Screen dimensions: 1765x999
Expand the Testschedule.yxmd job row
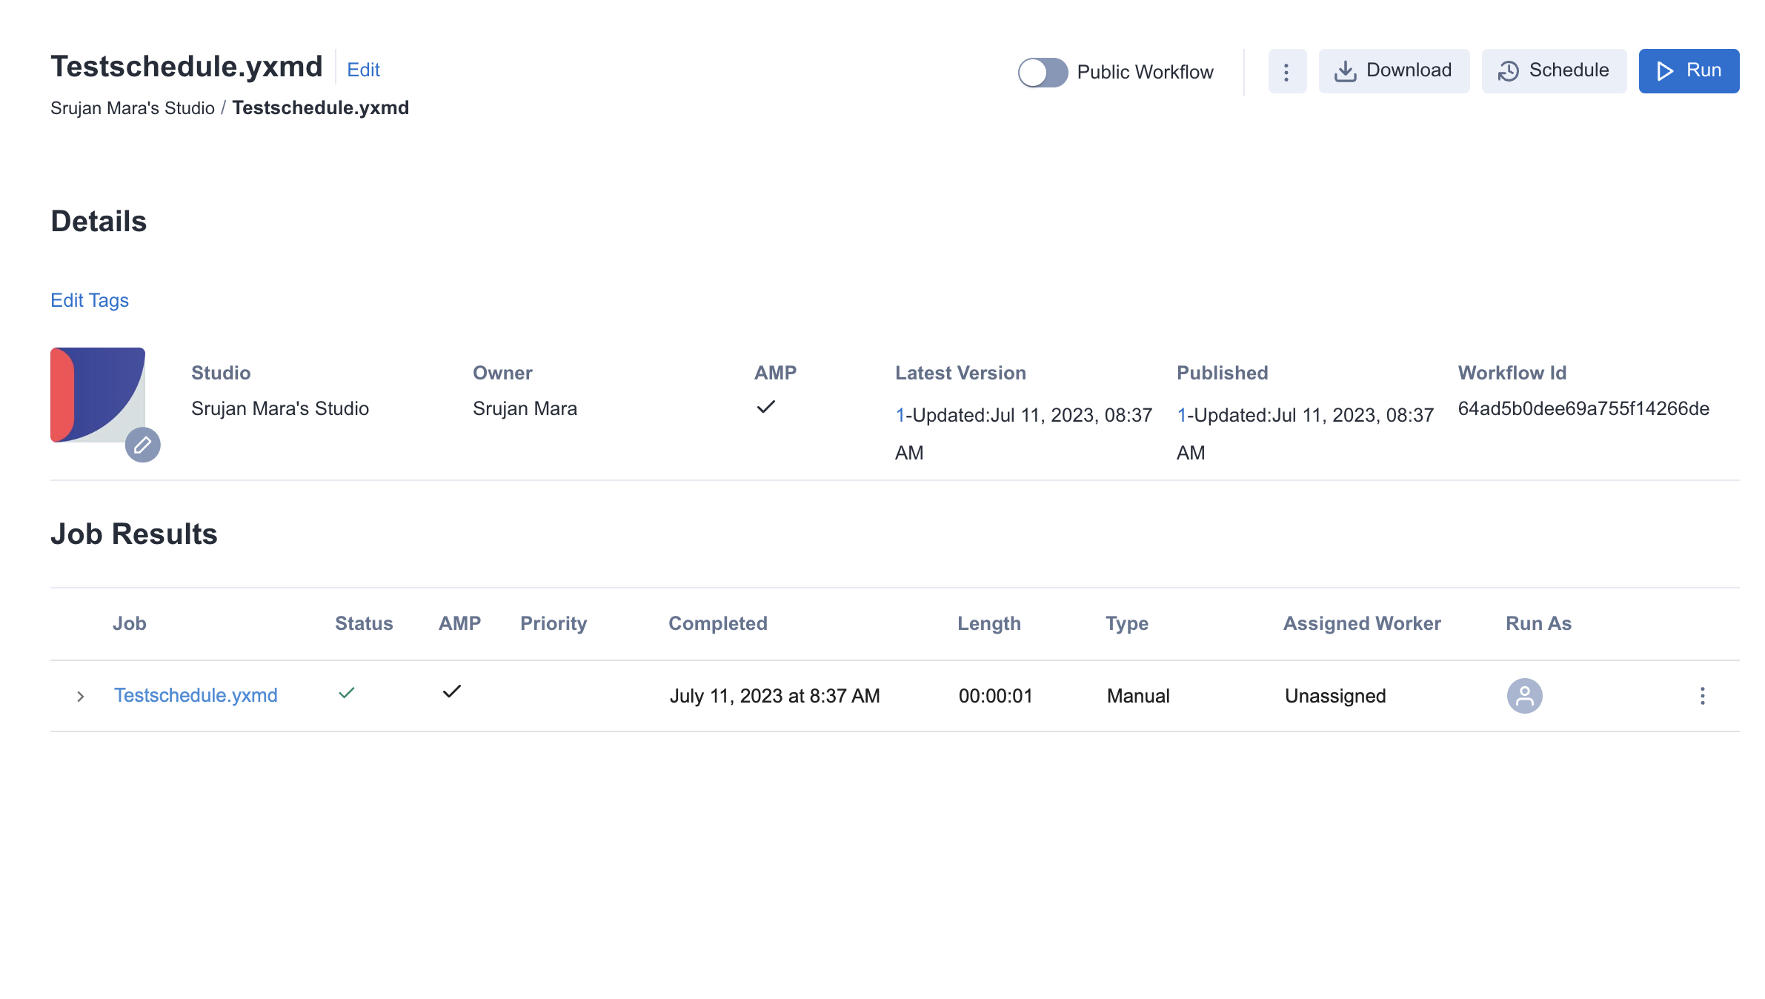81,695
